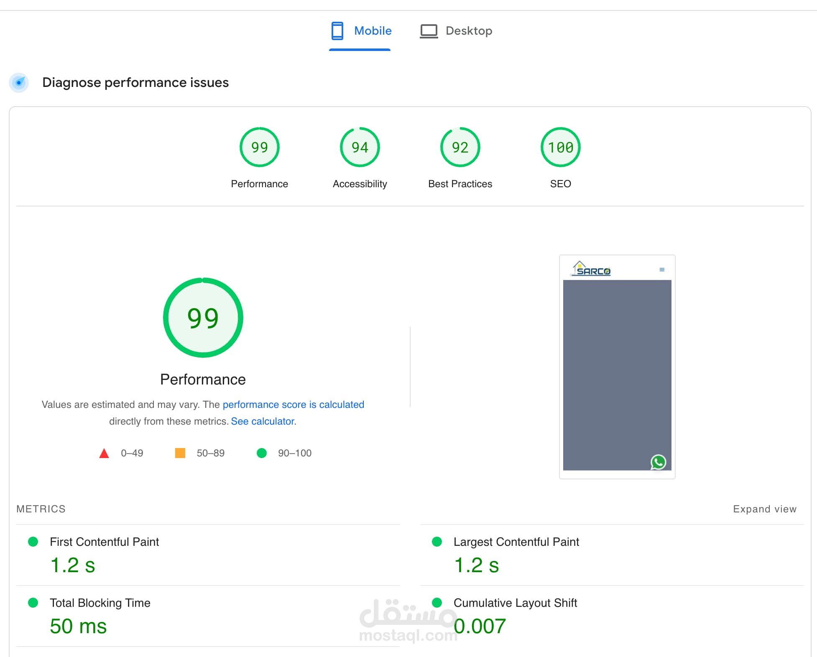Click the hamburger menu in page screenshot

tap(662, 270)
